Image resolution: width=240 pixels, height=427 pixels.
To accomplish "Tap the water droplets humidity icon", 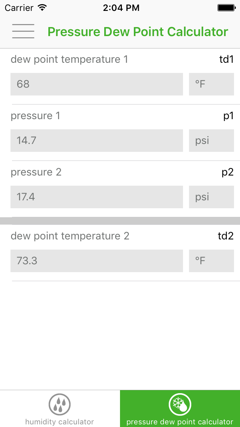I will [60, 404].
